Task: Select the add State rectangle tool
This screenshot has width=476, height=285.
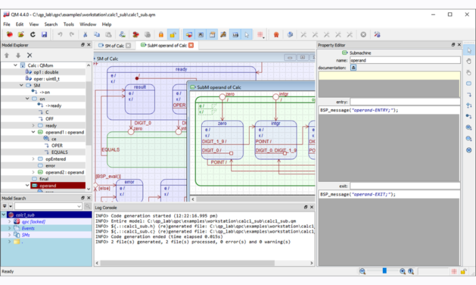Action: coord(469,83)
